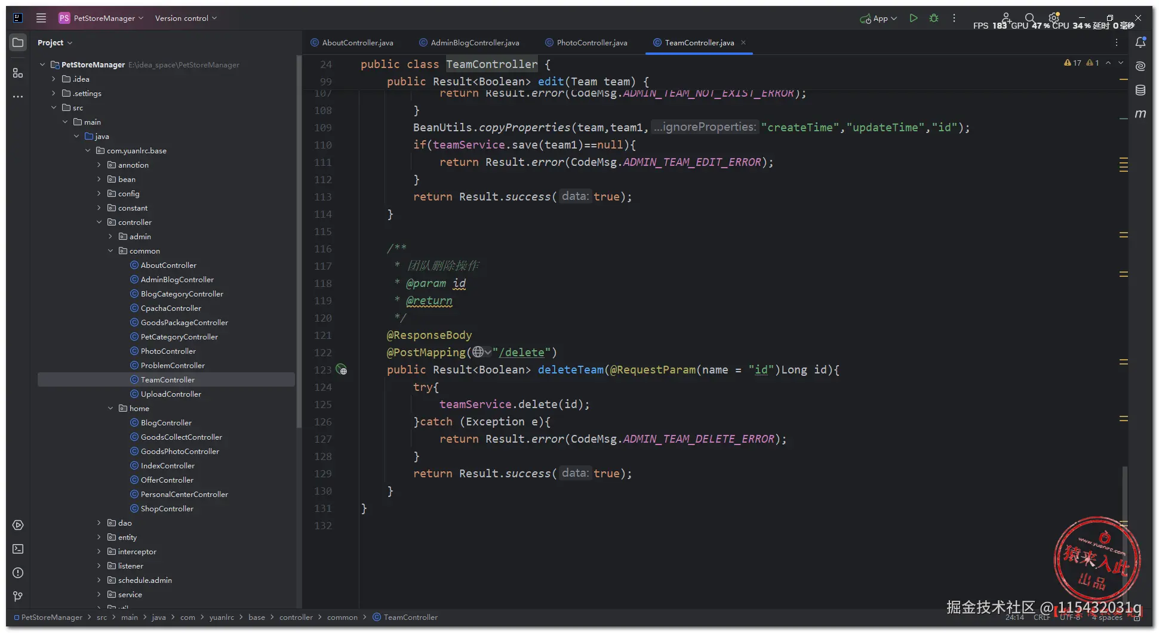
Task: Open IndexController in project tree
Action: coord(168,465)
